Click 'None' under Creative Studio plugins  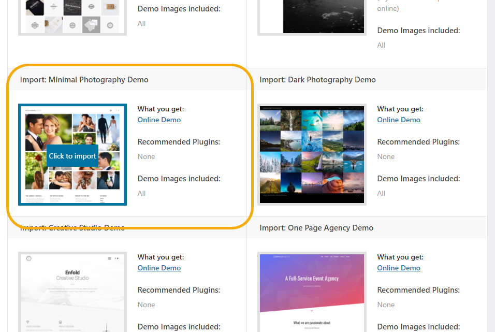point(146,305)
